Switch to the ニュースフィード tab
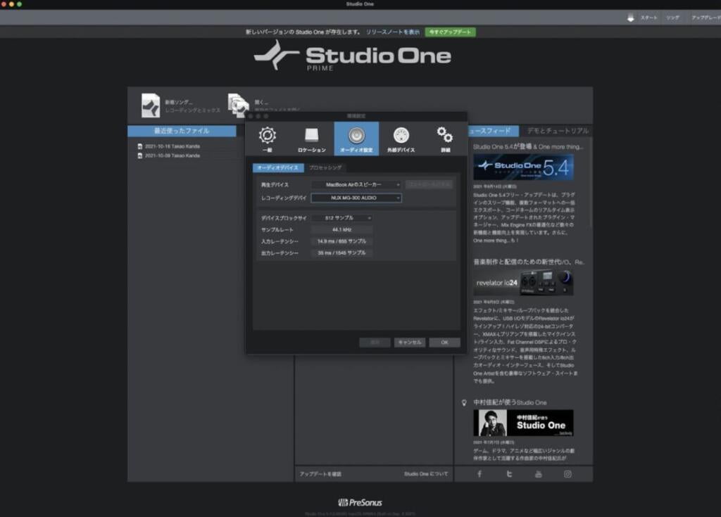This screenshot has width=721, height=517. [493, 131]
